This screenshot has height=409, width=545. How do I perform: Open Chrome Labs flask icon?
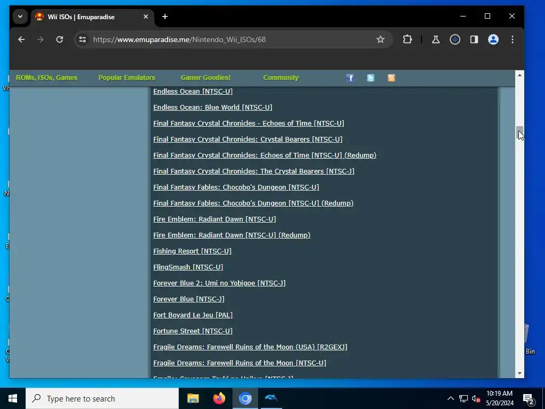pos(435,39)
